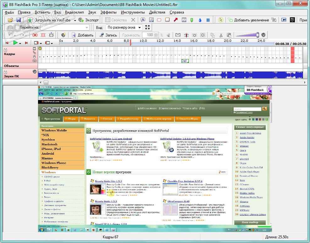Click the black Abc caption icon
The height and width of the screenshot is (243, 310).
click(292, 20)
